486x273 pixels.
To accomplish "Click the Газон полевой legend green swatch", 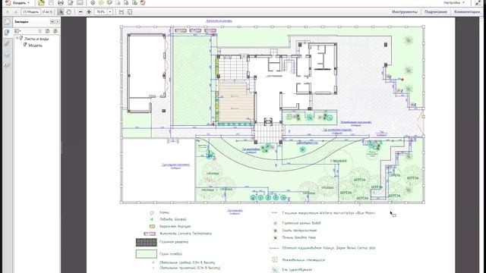I will pyautogui.click(x=147, y=254).
